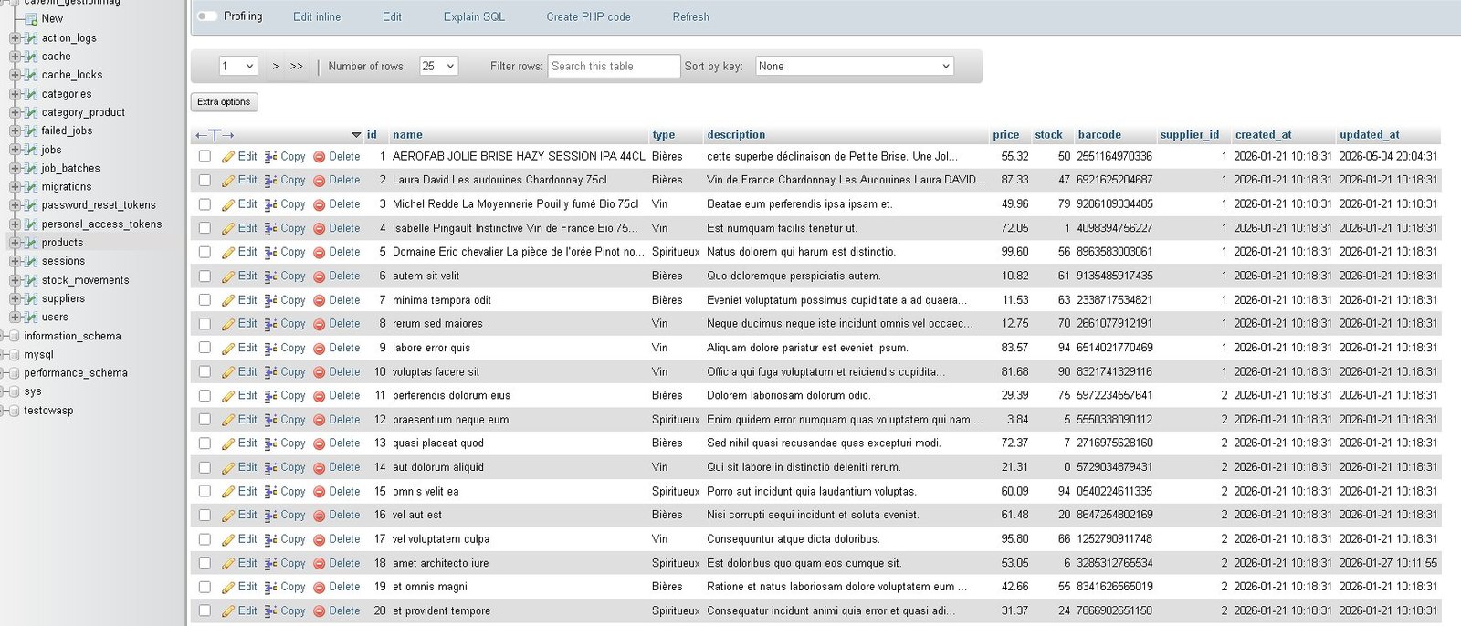This screenshot has height=626, width=1461.
Task: Click Create PHP code link
Action: pos(588,16)
